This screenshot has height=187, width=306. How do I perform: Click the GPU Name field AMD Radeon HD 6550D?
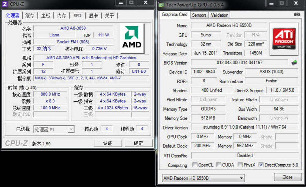(x=229, y=25)
